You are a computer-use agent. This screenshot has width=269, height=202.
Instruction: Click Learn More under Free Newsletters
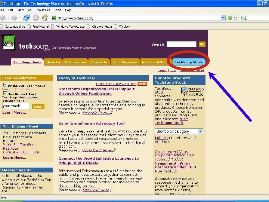coord(14,112)
